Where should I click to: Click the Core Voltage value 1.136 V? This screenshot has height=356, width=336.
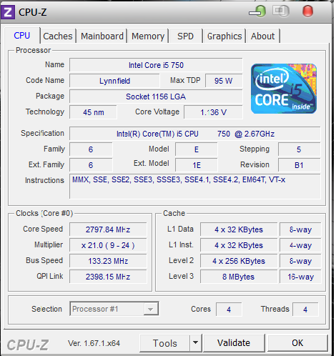(x=213, y=112)
